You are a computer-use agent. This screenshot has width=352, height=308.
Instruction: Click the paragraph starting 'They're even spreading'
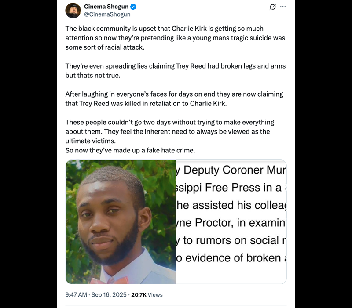pos(176,71)
